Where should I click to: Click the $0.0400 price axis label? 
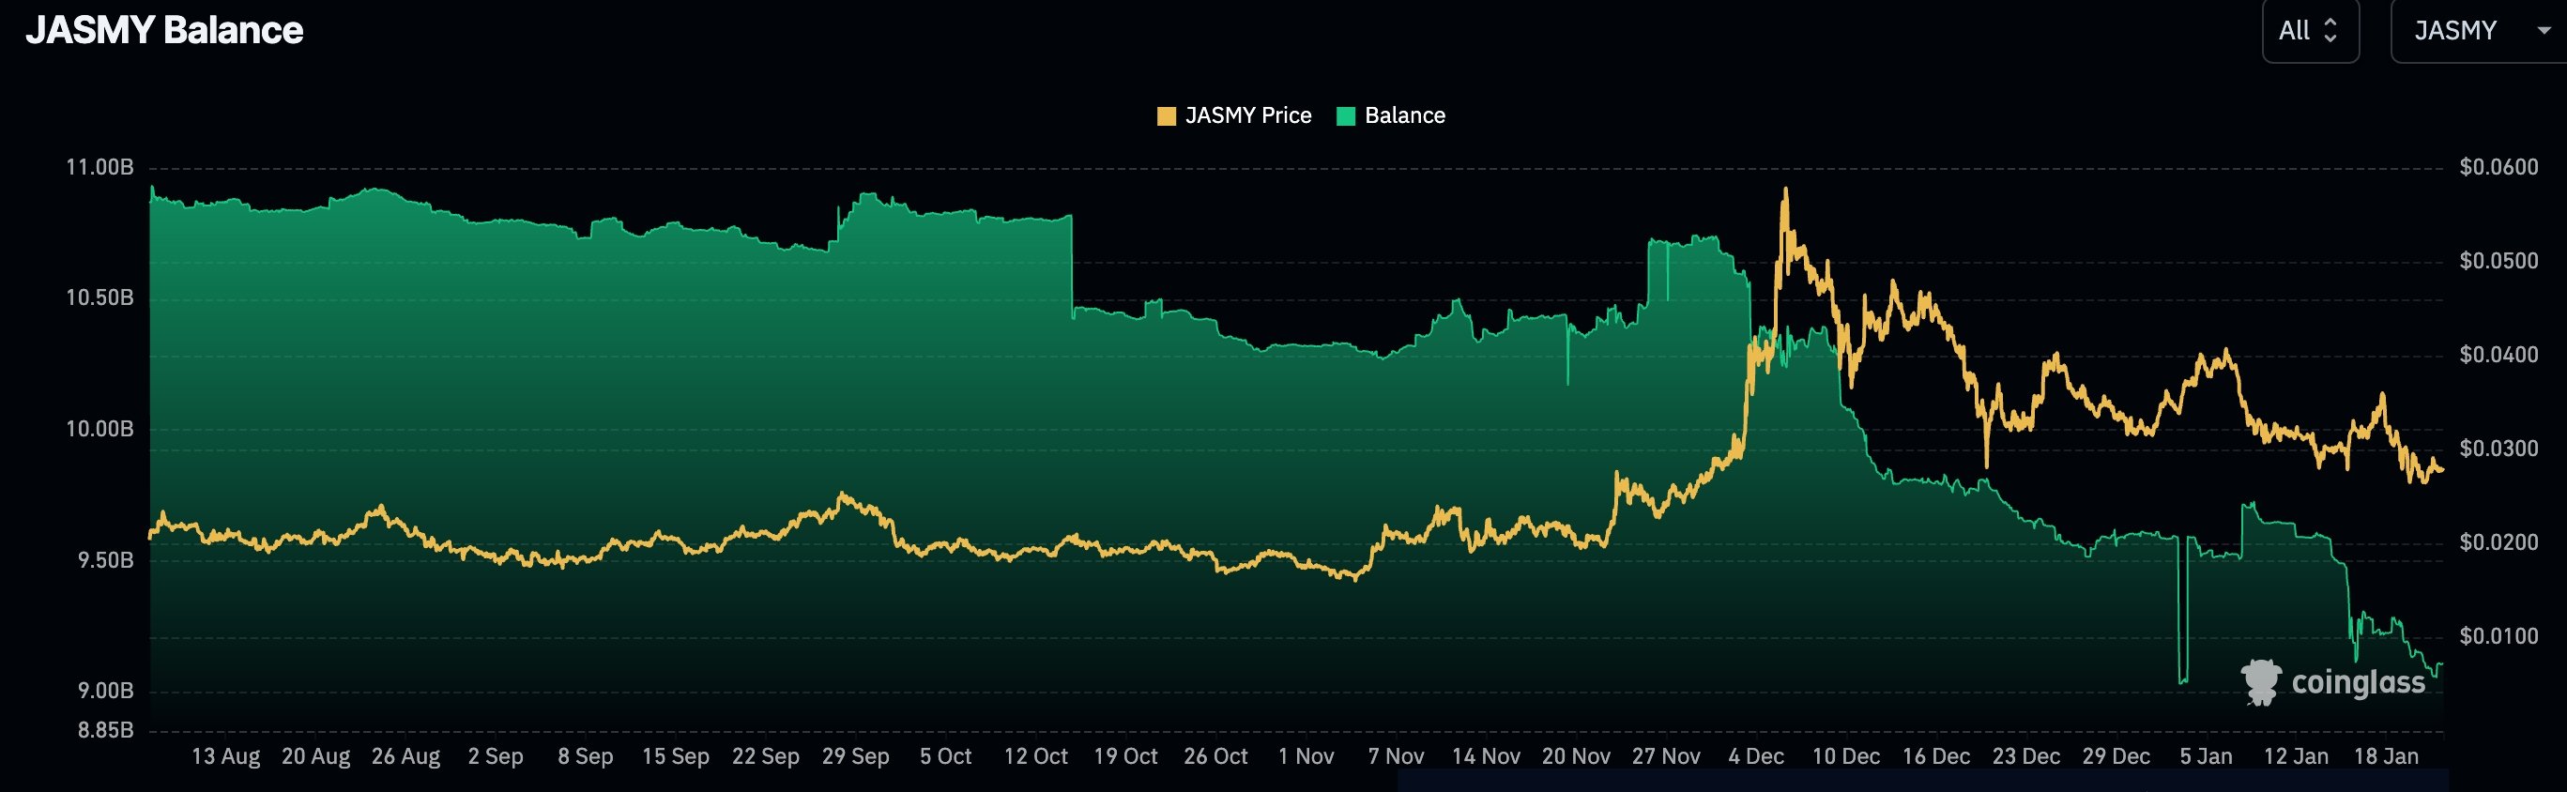point(2498,355)
